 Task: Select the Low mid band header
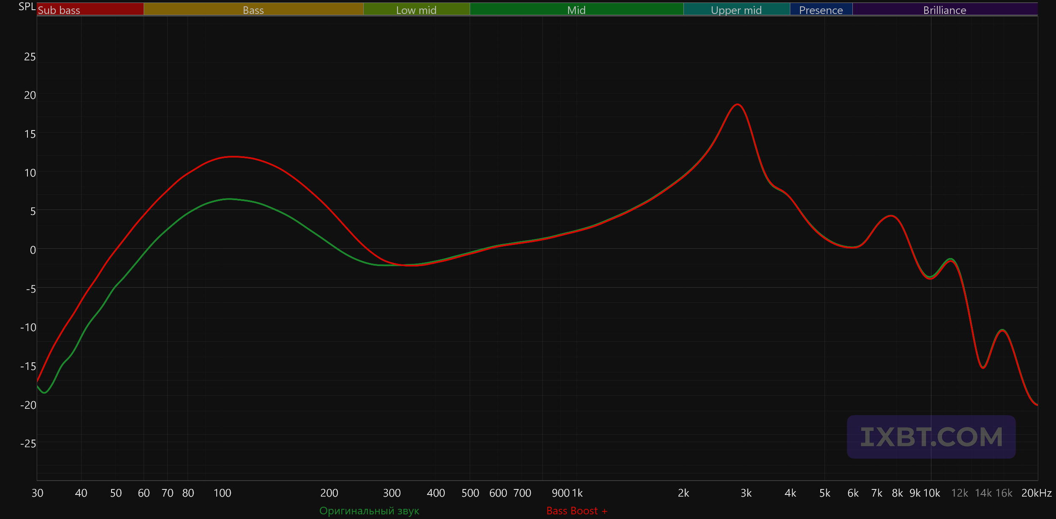[416, 10]
